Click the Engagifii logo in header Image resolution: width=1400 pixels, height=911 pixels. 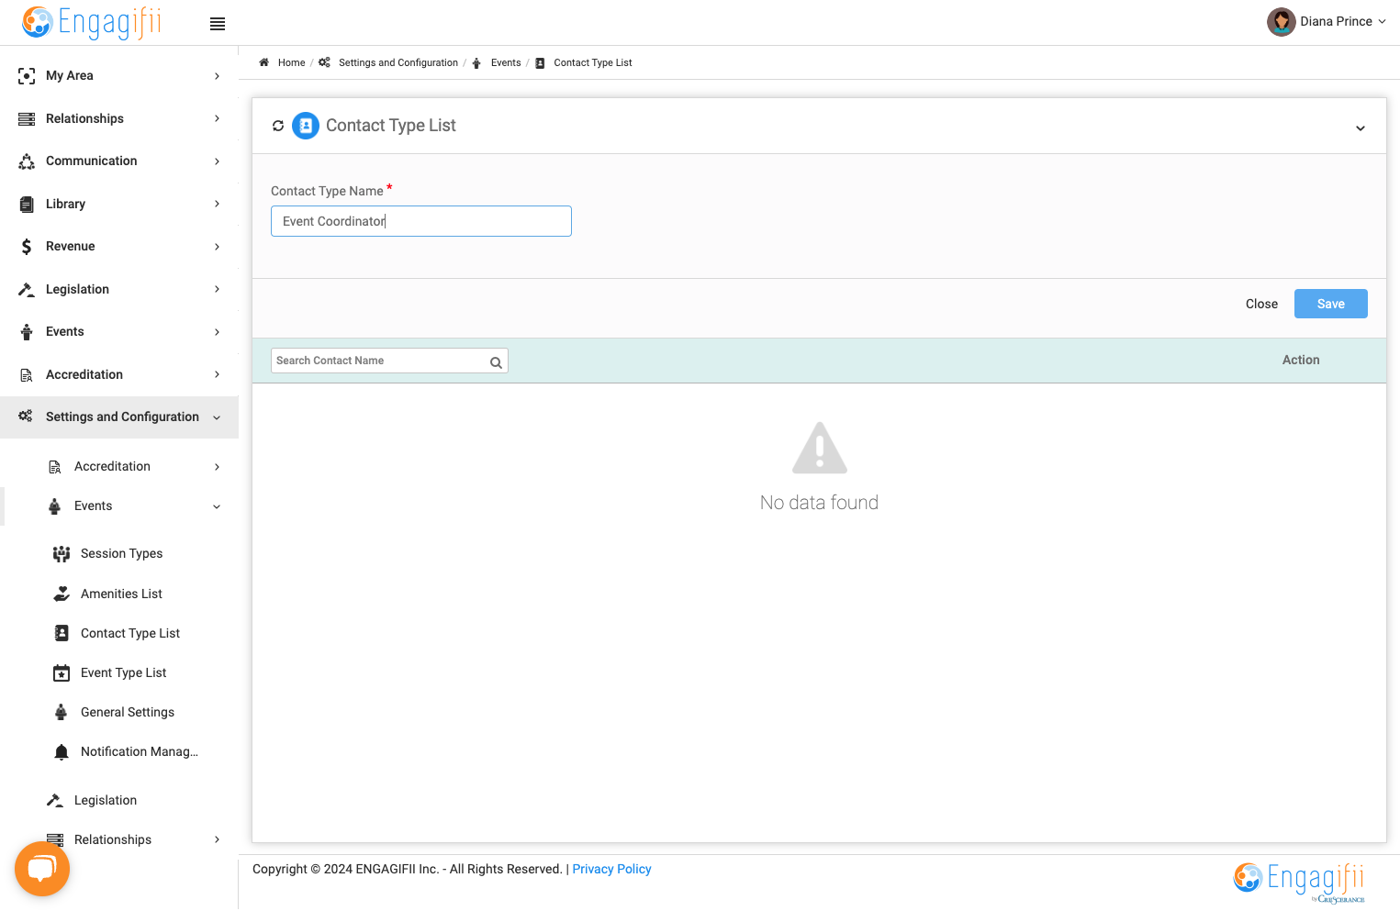pos(92,22)
